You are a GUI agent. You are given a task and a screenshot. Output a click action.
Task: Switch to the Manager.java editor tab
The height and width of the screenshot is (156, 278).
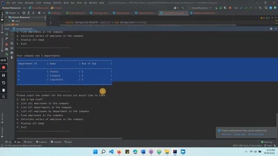[x=122, y=13]
